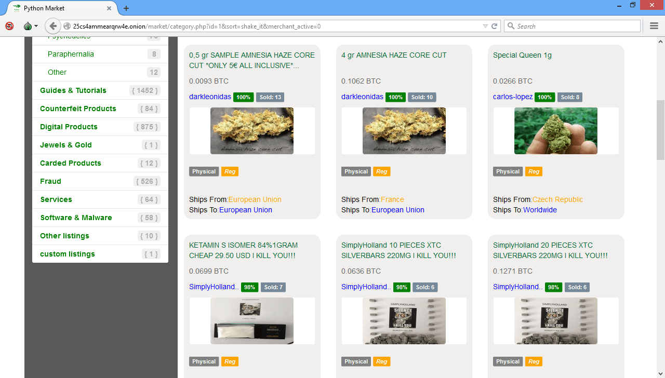The width and height of the screenshot is (665, 378).
Task: Open the 10 PIECES XTC SILVERBARS listing title
Action: (398, 250)
